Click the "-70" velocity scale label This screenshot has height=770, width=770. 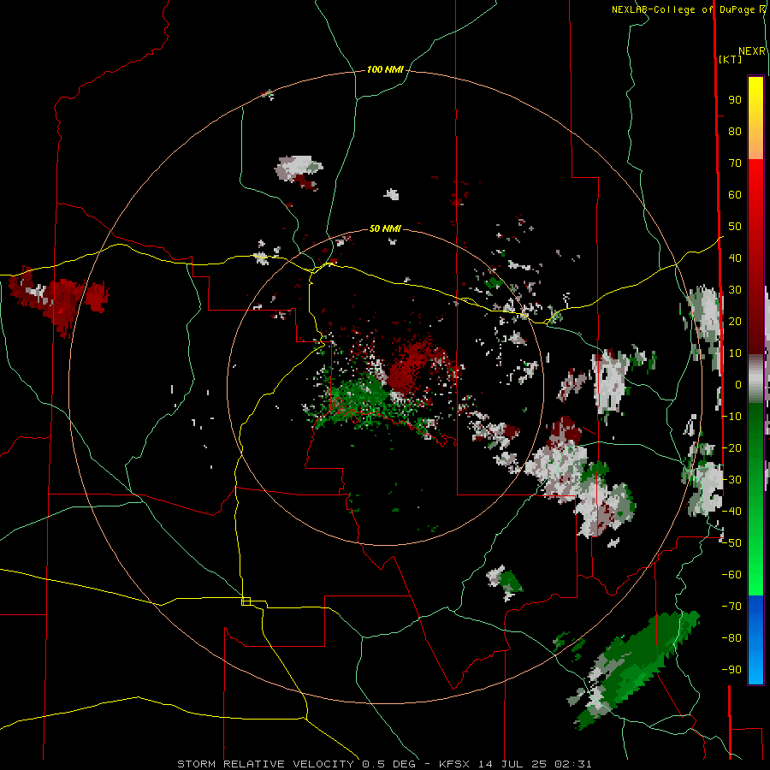click(x=731, y=607)
